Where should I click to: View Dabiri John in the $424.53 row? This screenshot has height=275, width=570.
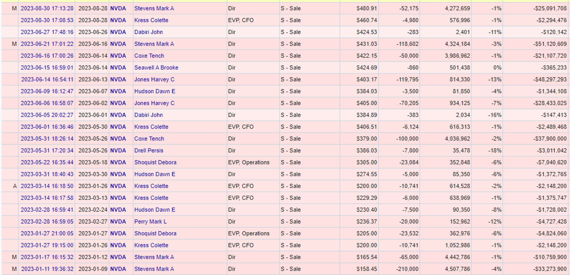click(x=148, y=32)
